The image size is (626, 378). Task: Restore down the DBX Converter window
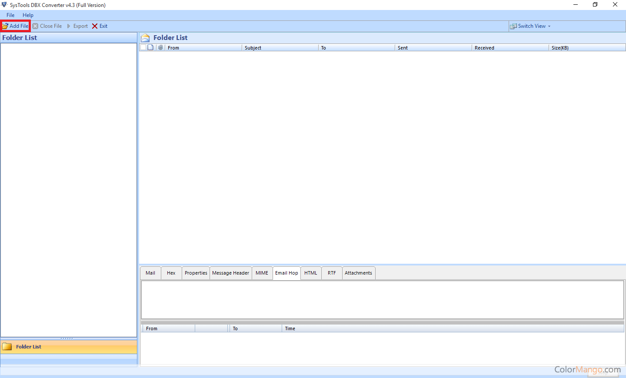pos(595,5)
